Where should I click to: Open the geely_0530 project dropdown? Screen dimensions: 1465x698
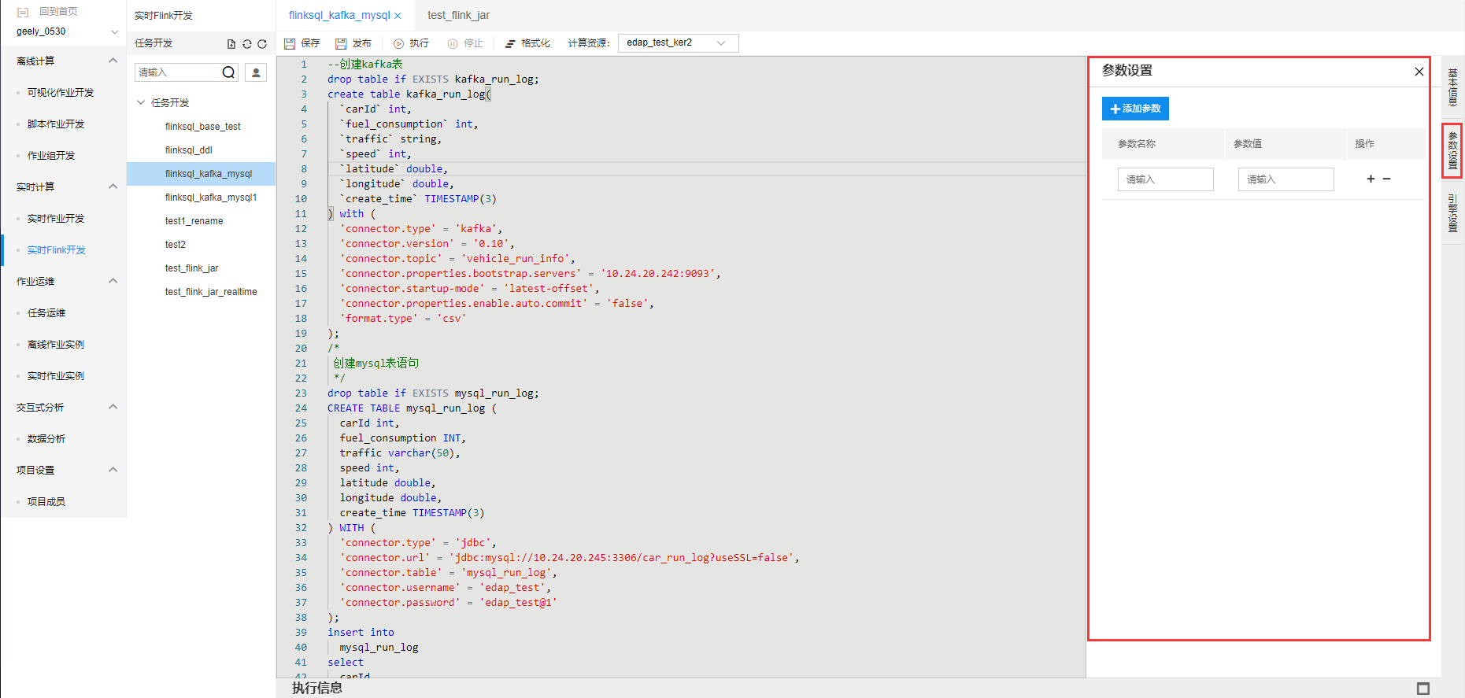[x=67, y=31]
